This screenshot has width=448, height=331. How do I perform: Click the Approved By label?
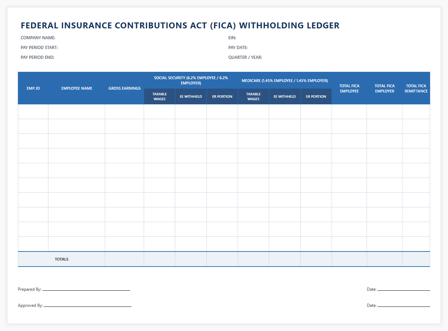coord(30,305)
